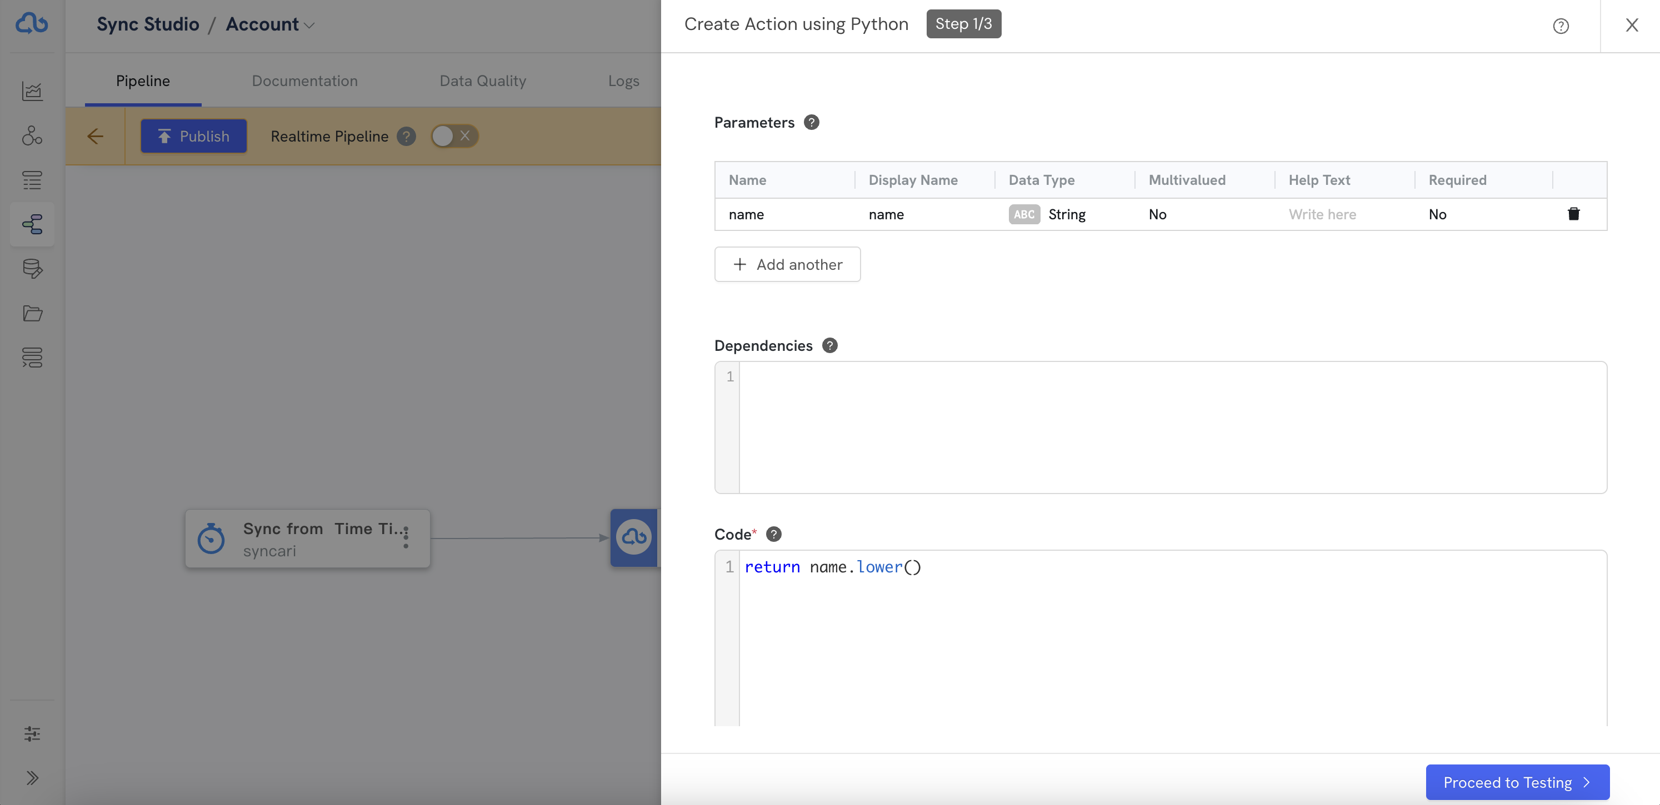Switch to the Data Quality tab
Viewport: 1660px width, 805px height.
(483, 80)
